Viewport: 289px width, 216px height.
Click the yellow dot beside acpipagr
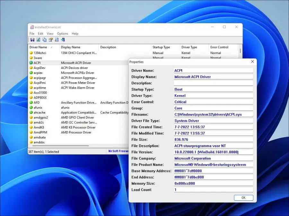coord(31,77)
